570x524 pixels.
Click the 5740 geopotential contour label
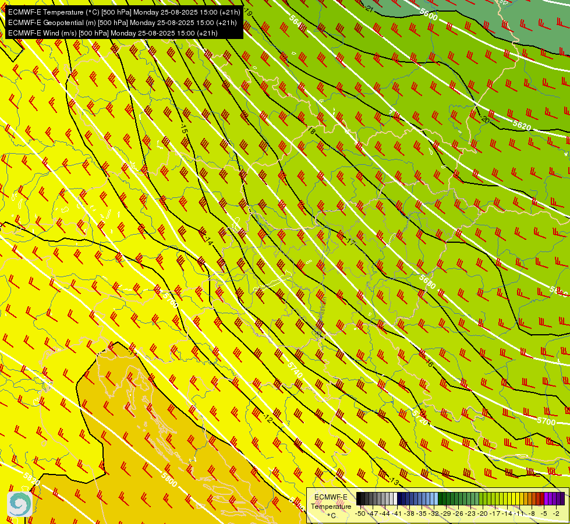tap(295, 370)
